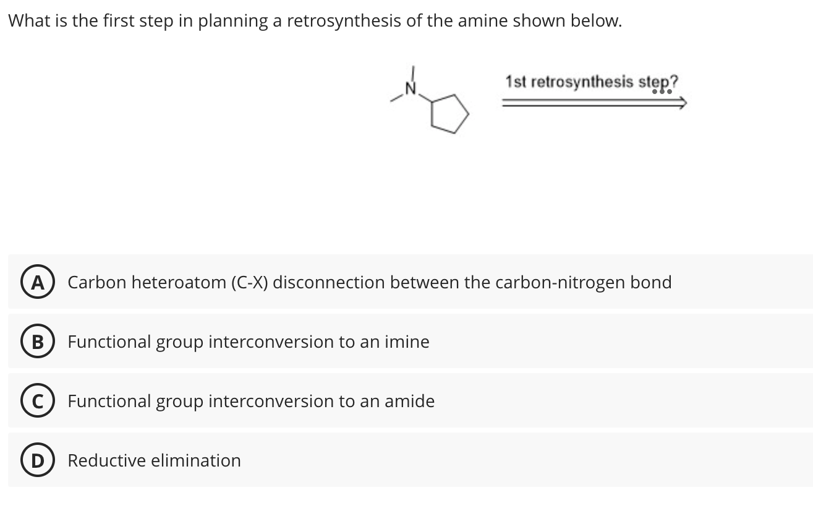Click the cyclopentane ring drawing
The width and height of the screenshot is (813, 508).
(450, 114)
